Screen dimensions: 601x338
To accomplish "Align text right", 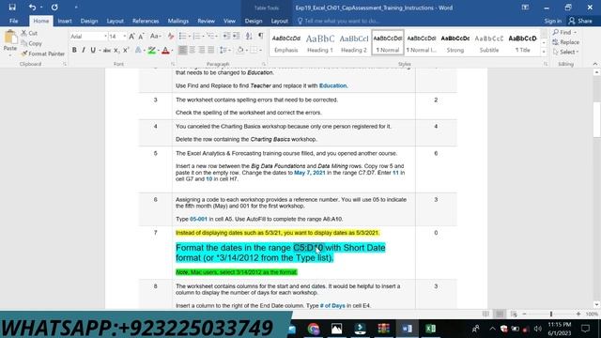I will point(201,50).
